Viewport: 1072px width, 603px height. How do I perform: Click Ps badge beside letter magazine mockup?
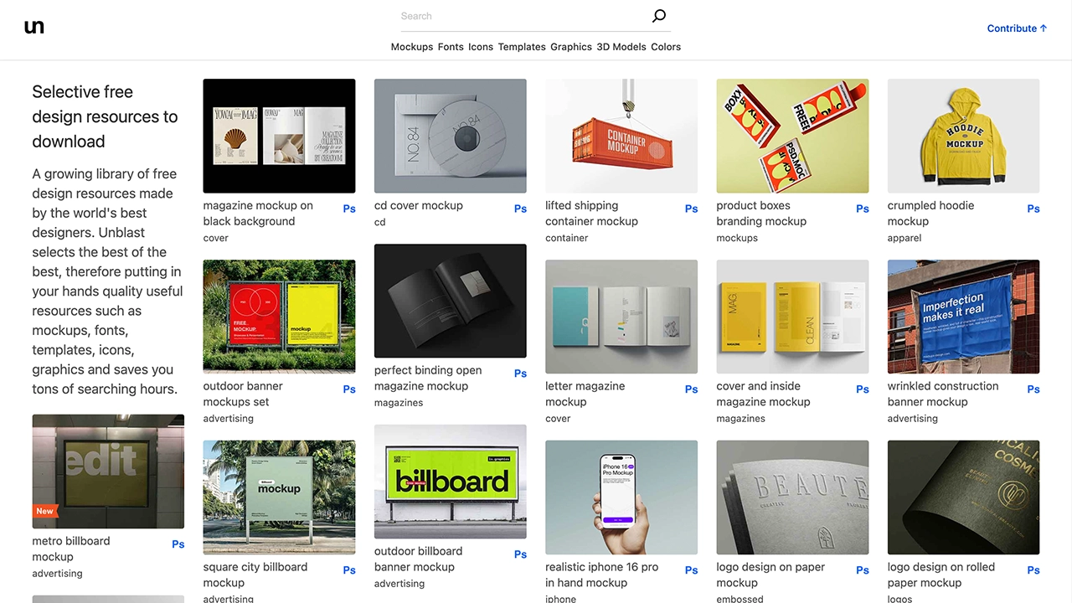tap(691, 389)
